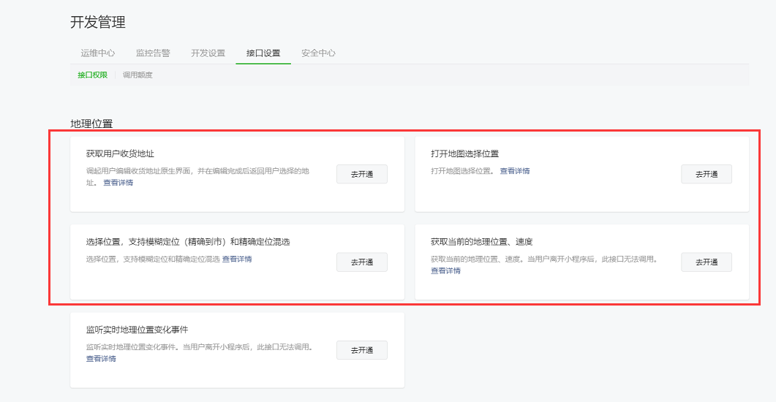Click 去开通 for 监听实时地理位置变化事件
This screenshot has width=776, height=402.
361,350
